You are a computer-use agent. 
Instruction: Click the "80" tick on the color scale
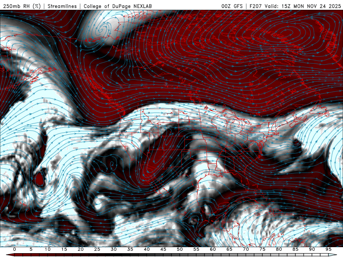pyautogui.click(x=279, y=249)
